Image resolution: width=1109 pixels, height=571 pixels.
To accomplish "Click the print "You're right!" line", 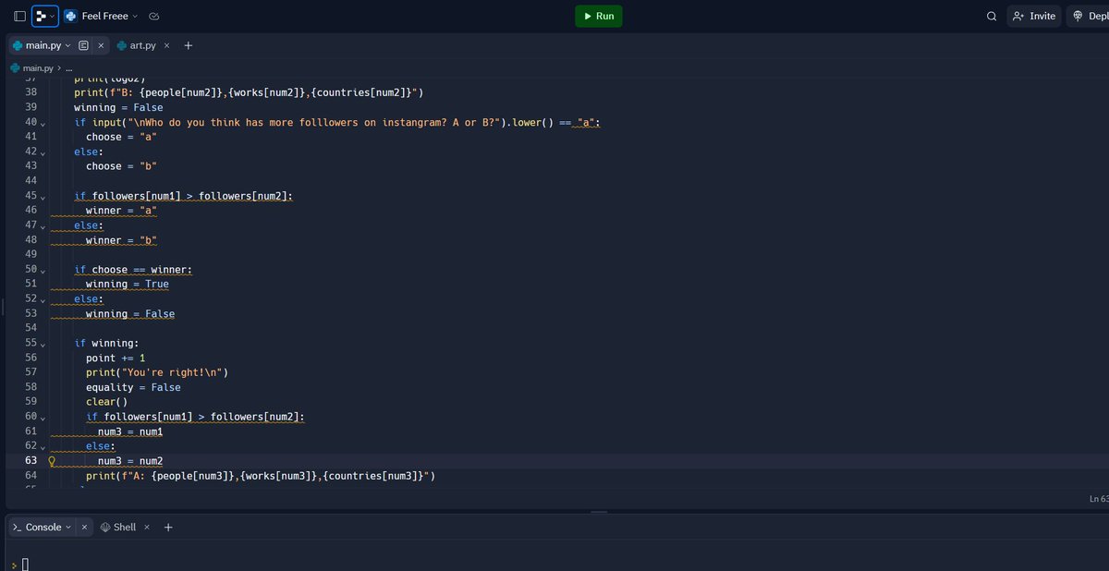I will 157,373.
